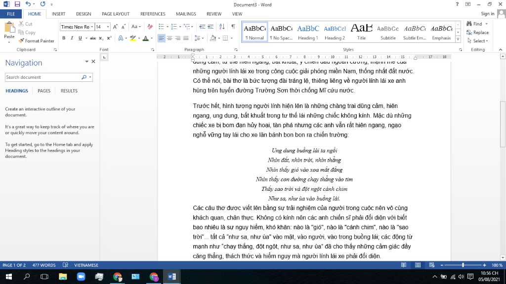Click the vertical scrollbar thumb
506x284 pixels.
[x=503, y=124]
